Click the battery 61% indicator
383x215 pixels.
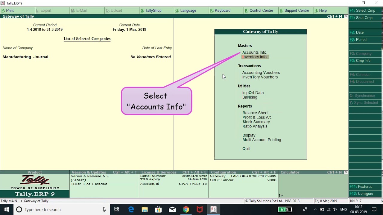click(285, 210)
